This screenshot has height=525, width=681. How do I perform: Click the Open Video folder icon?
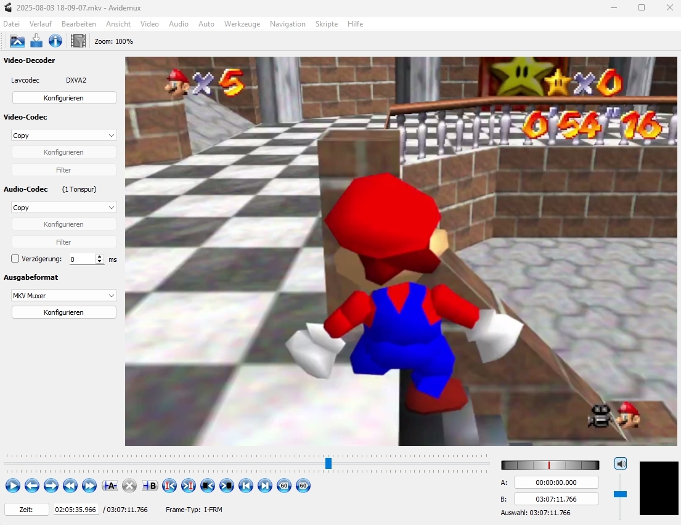pos(17,41)
